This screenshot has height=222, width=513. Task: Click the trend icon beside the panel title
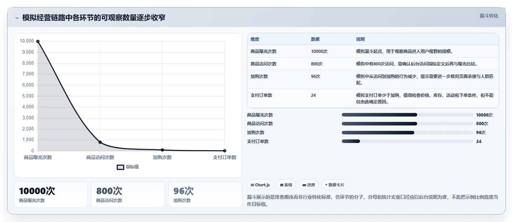coord(17,18)
